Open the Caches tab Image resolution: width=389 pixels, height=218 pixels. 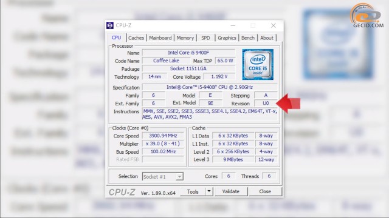[x=136, y=38]
